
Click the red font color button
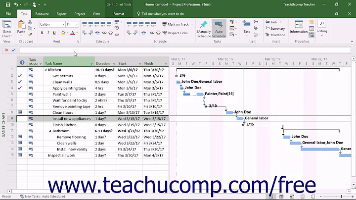coord(73,33)
